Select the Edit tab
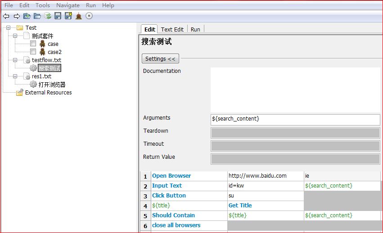The width and height of the screenshot is (383, 233). pos(149,29)
